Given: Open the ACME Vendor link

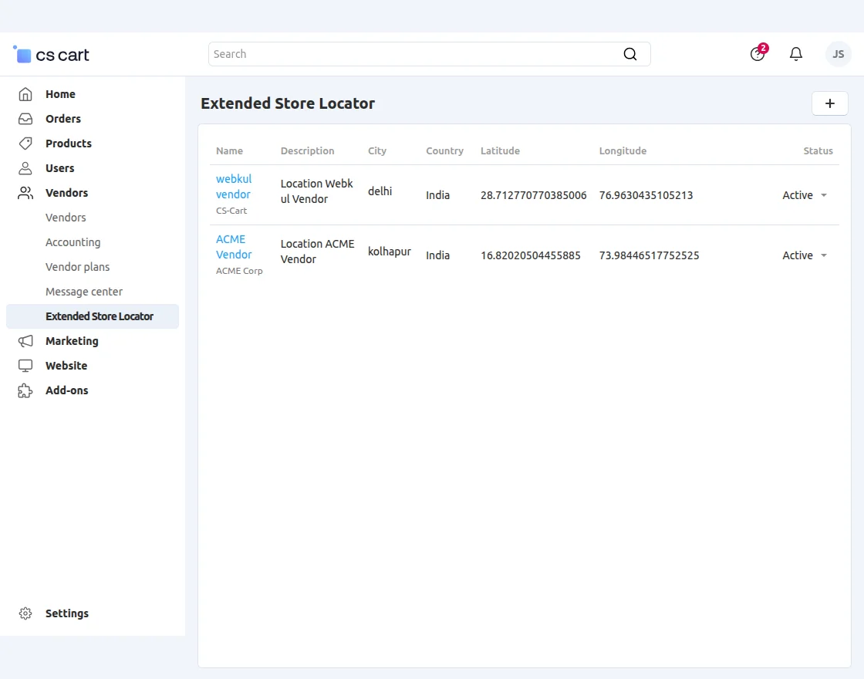Looking at the screenshot, I should pos(234,247).
